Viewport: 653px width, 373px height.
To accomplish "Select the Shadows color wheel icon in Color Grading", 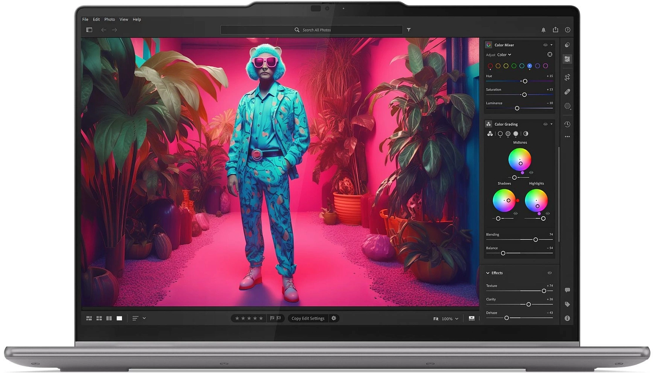I will pos(500,134).
